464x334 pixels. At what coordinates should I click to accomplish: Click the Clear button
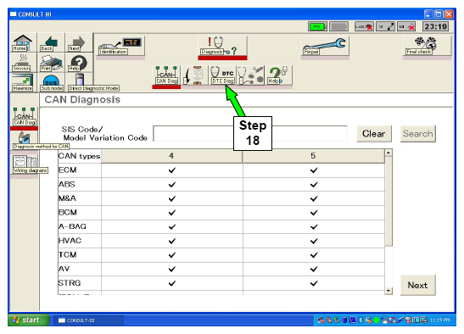click(374, 134)
